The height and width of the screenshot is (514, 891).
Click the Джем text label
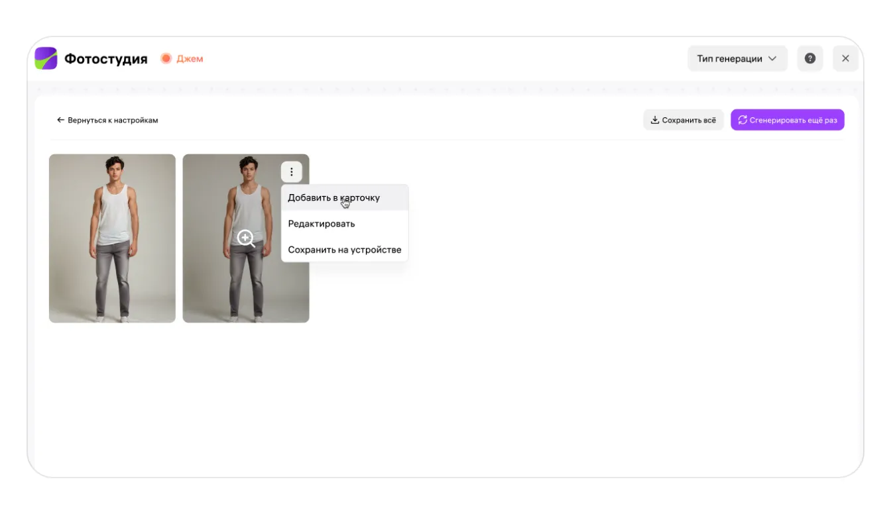(x=190, y=59)
